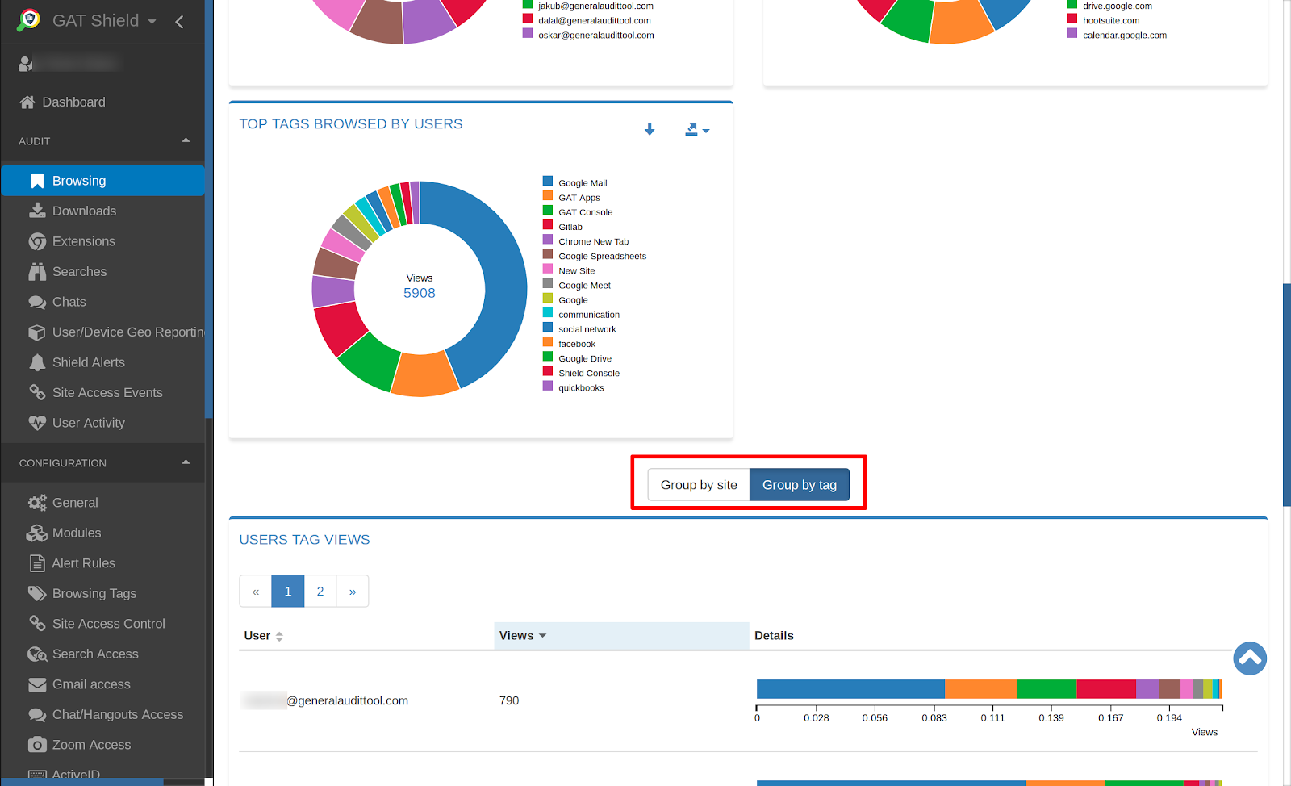
Task: Click the blue segment of first user's bar
Action: (850, 688)
